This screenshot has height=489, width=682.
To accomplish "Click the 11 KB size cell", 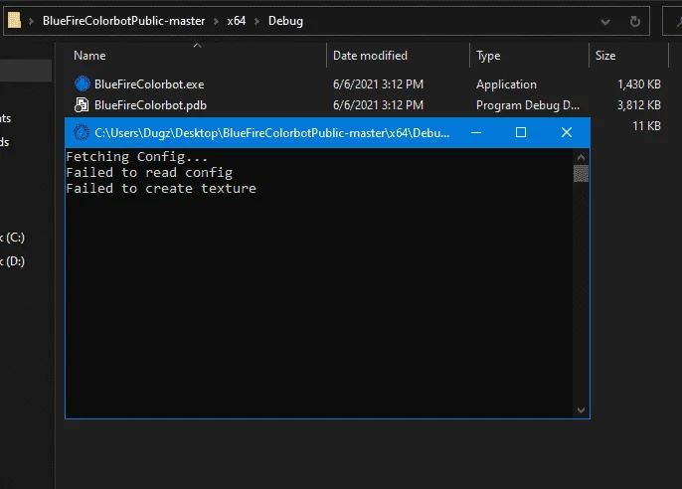I will (x=646, y=126).
